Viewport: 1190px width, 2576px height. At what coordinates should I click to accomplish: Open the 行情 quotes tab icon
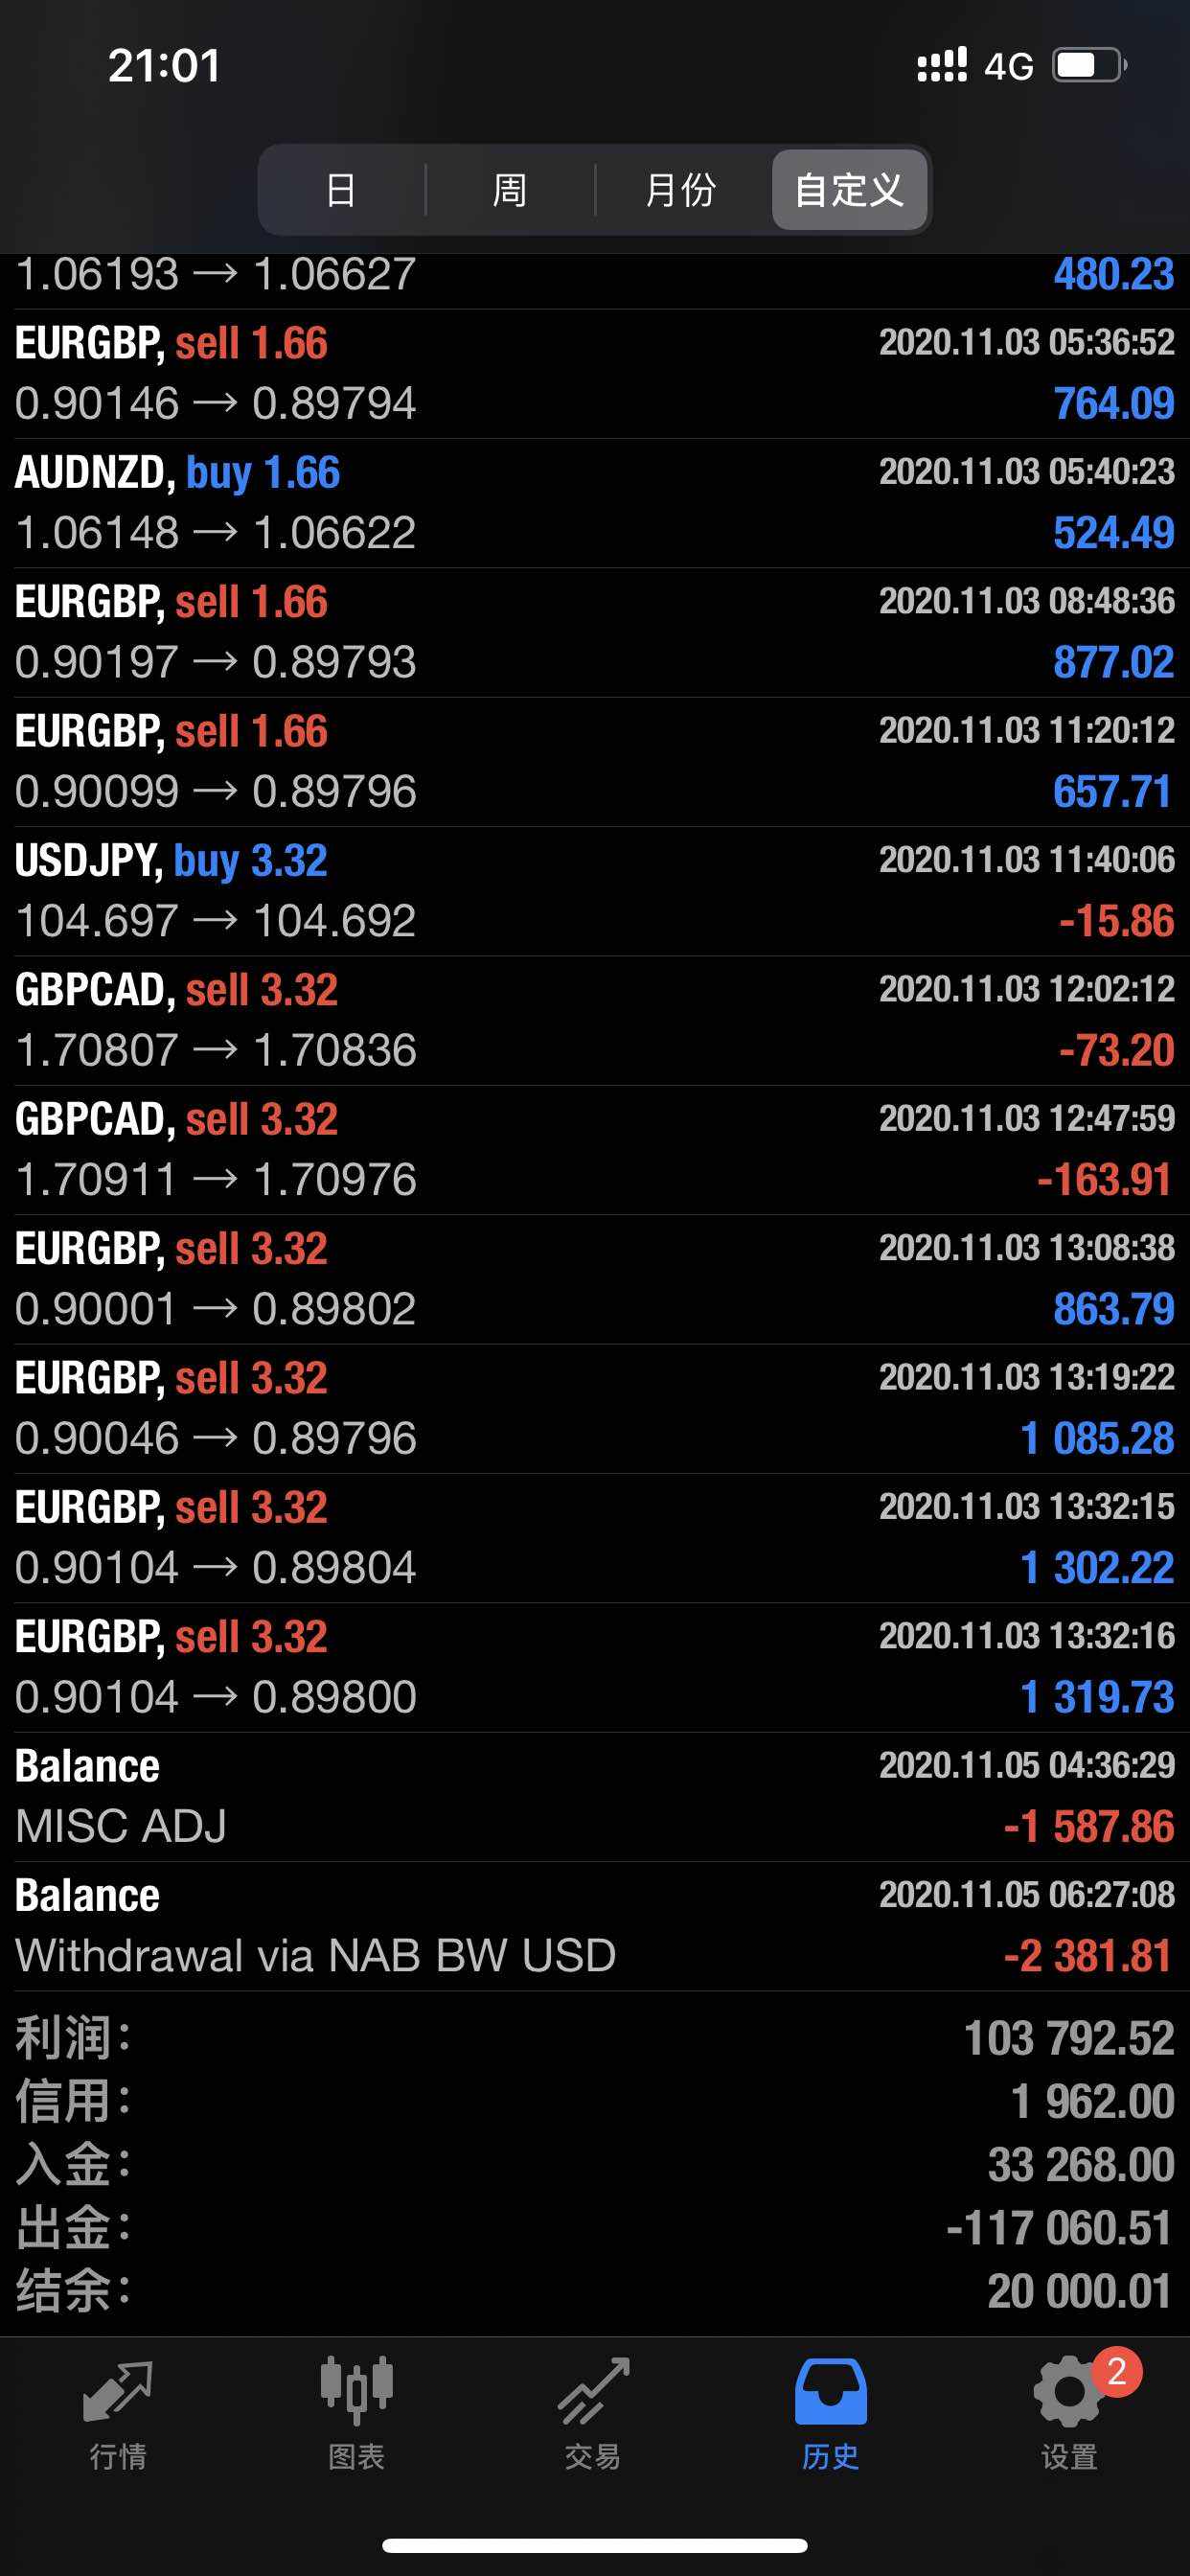(118, 2392)
